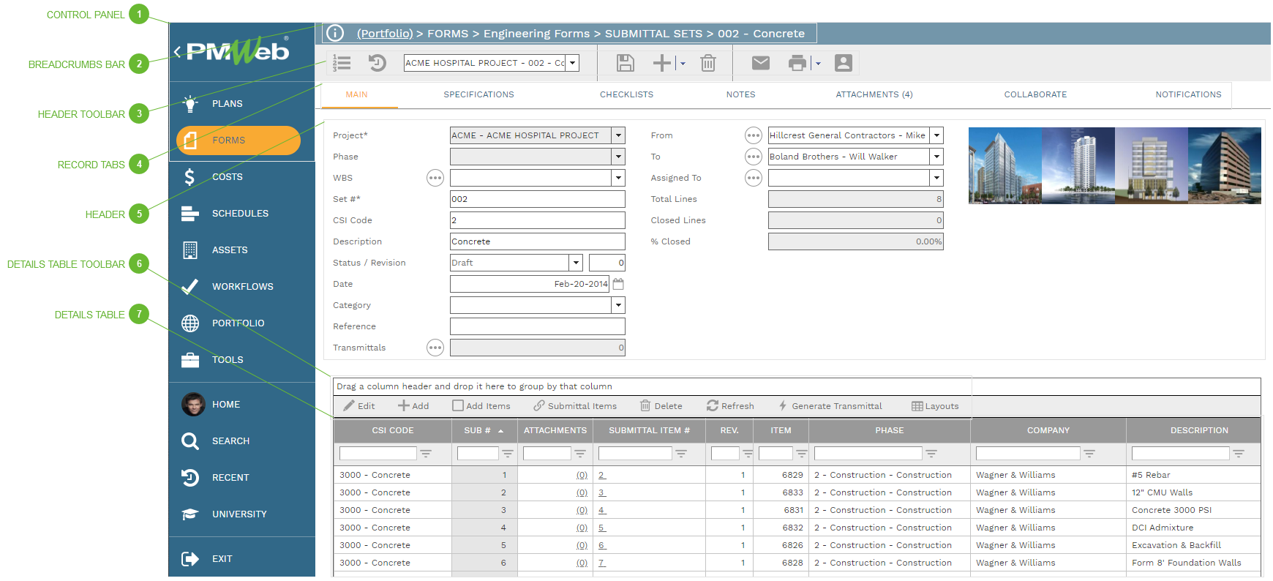
Task: Click the Company column filter icon
Action: (x=1089, y=454)
